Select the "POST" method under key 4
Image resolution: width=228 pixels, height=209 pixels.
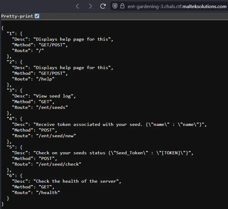click(x=47, y=130)
